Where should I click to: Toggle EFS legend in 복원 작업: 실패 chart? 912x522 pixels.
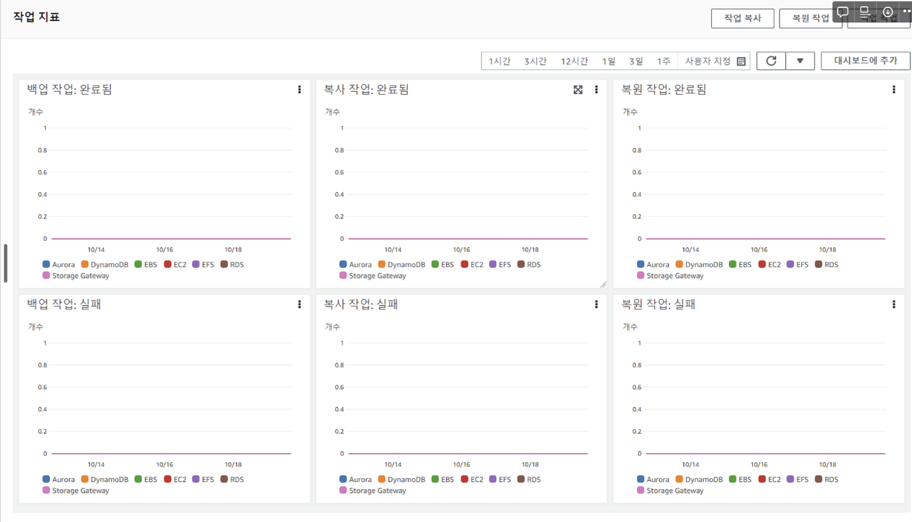pos(798,480)
